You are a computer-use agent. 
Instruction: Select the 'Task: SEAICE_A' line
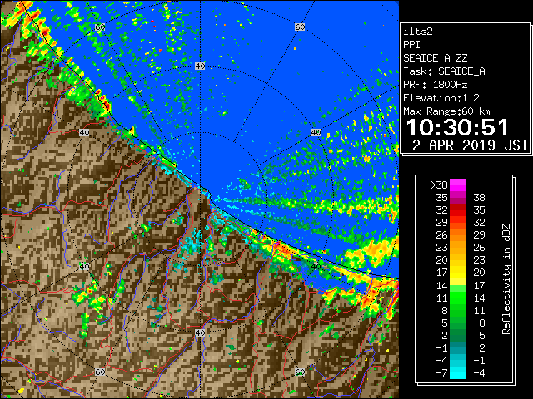click(444, 71)
